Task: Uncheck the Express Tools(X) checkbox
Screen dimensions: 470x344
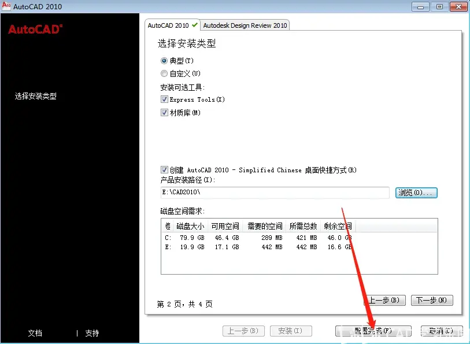Action: pos(164,99)
